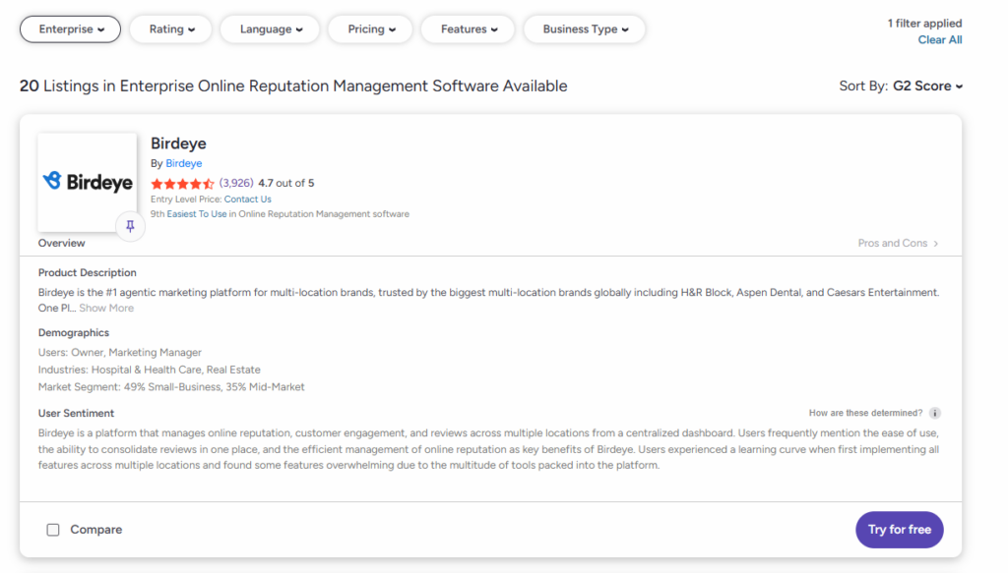The height and width of the screenshot is (573, 1008).
Task: Switch to the Overview tab
Action: pos(62,244)
